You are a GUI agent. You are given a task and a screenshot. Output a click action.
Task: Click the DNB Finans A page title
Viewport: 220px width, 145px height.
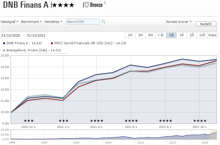26,5
